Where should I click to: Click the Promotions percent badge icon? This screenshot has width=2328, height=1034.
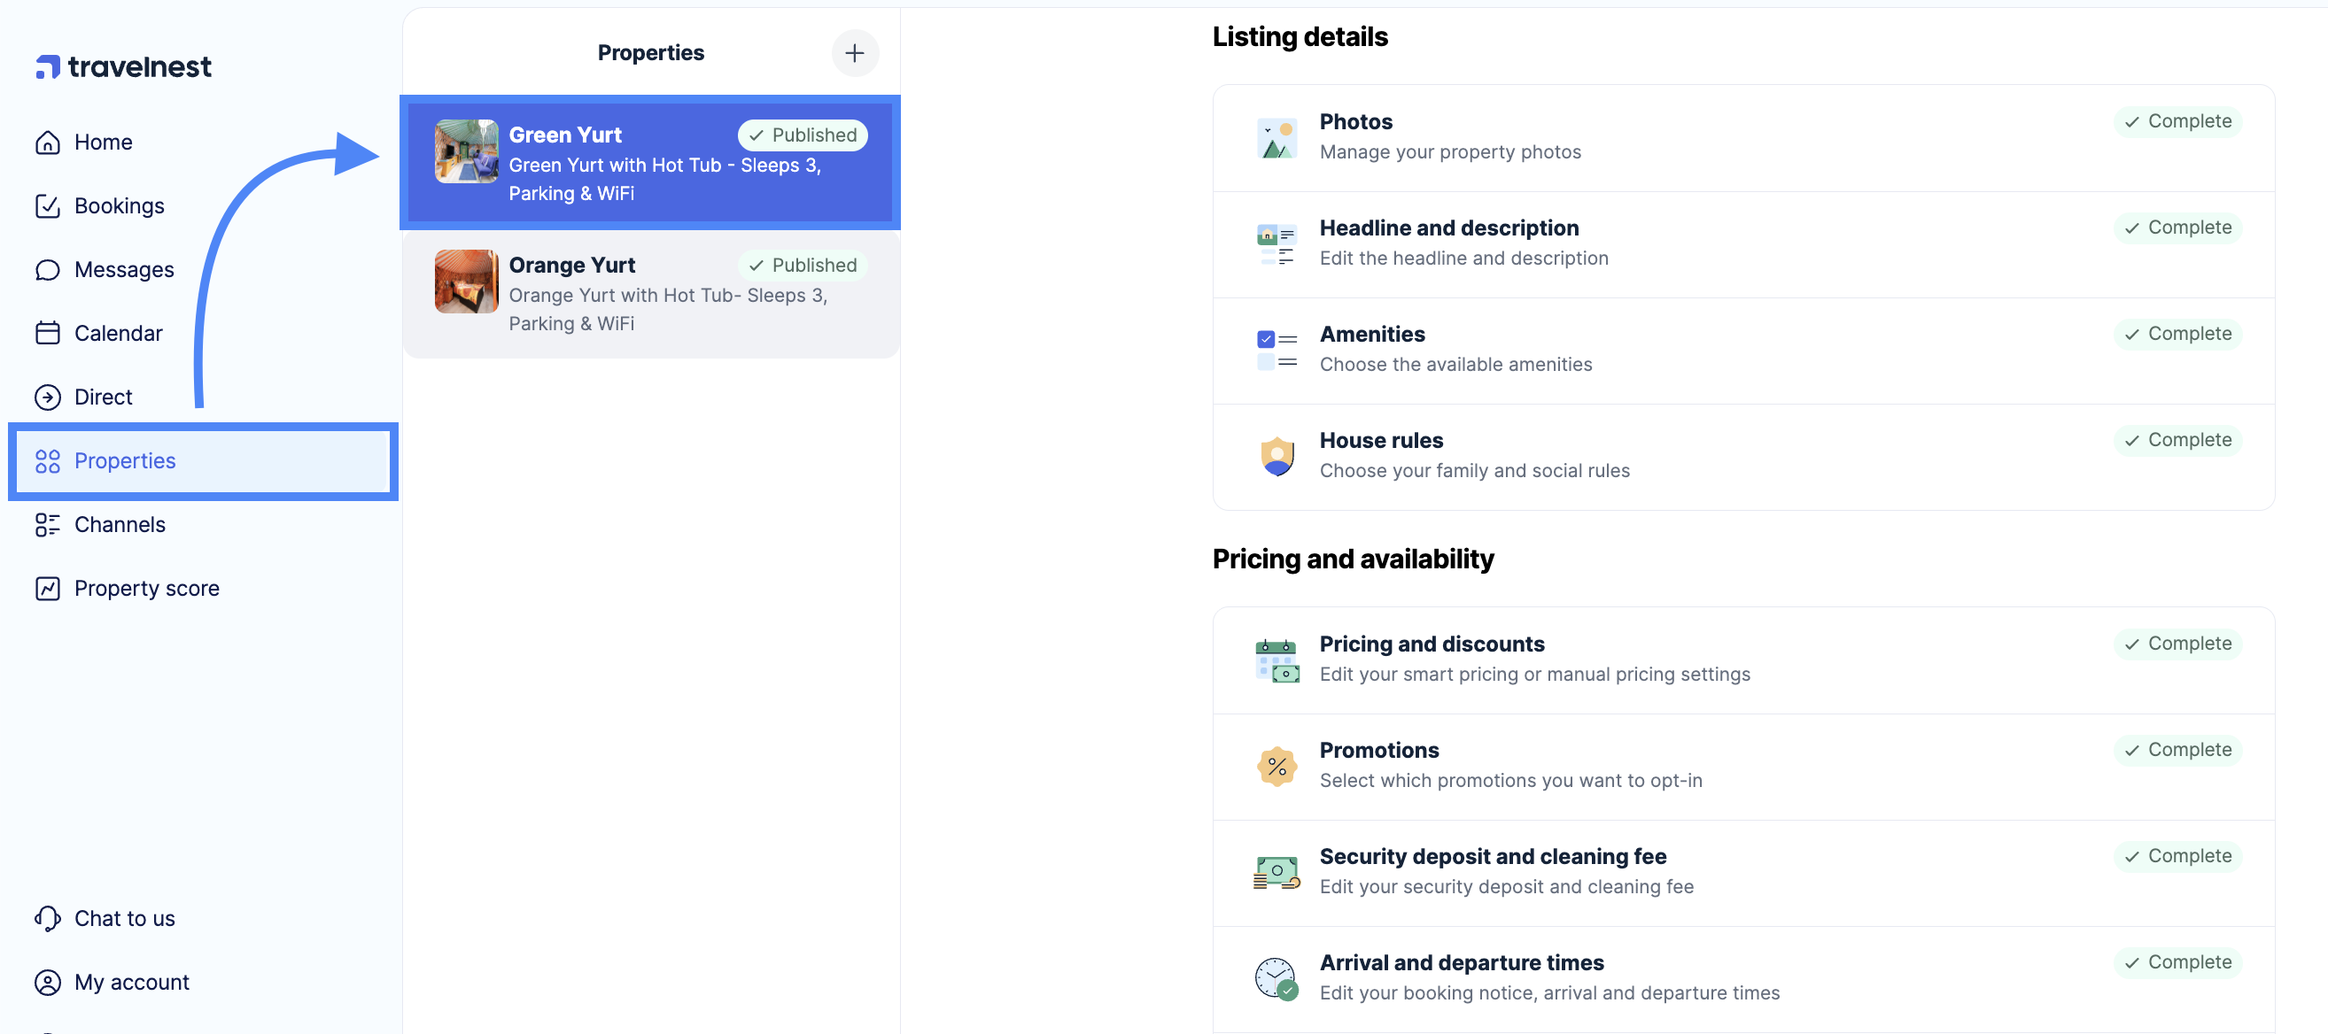click(x=1277, y=766)
